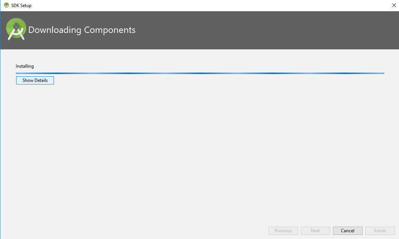This screenshot has width=399, height=239.
Task: Click the blue left edge of the window
Action: pyautogui.click(x=0, y=131)
